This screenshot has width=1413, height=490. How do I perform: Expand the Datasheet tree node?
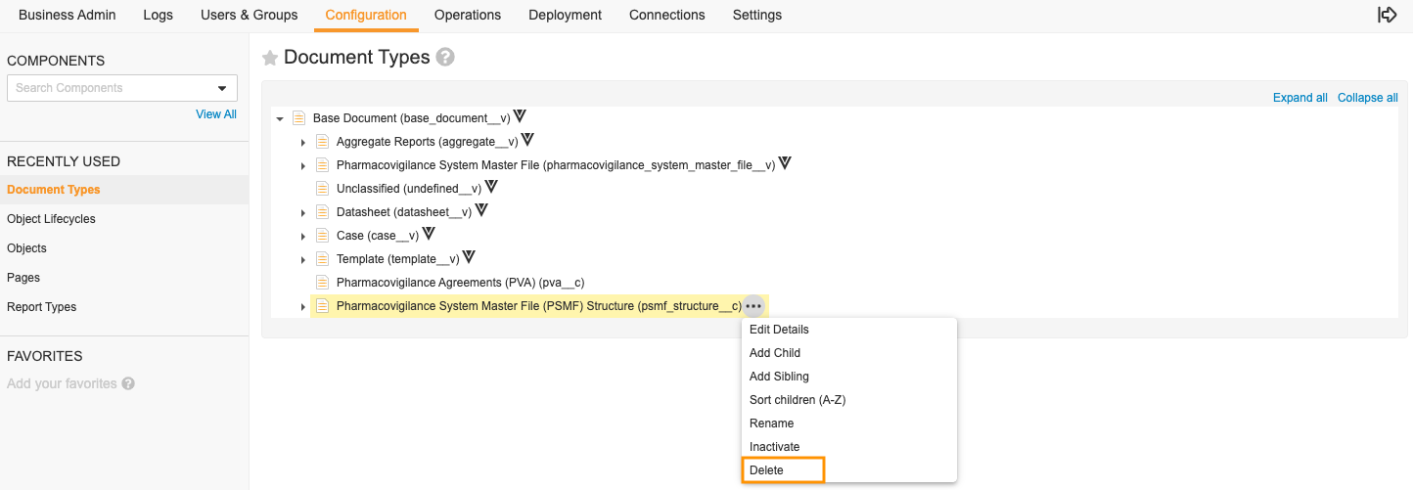(303, 212)
